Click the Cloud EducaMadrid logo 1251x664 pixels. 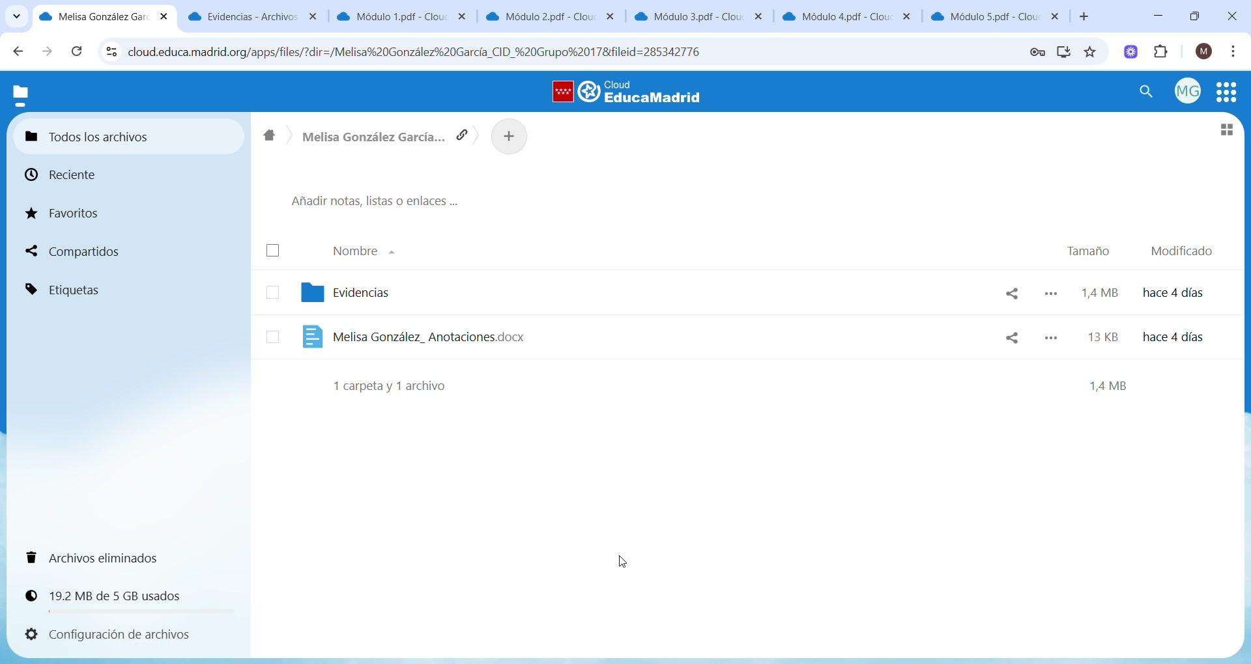(x=626, y=92)
